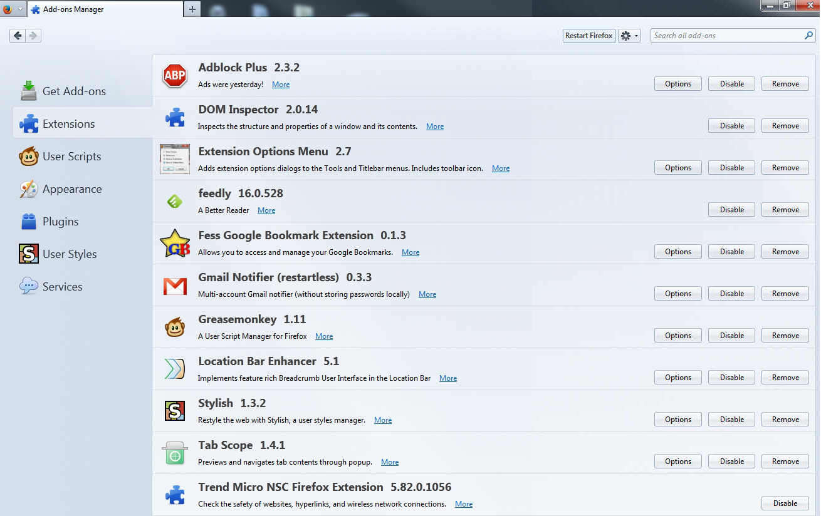Click the DOM Inspector puzzle icon
This screenshot has width=821, height=516.
[x=175, y=117]
